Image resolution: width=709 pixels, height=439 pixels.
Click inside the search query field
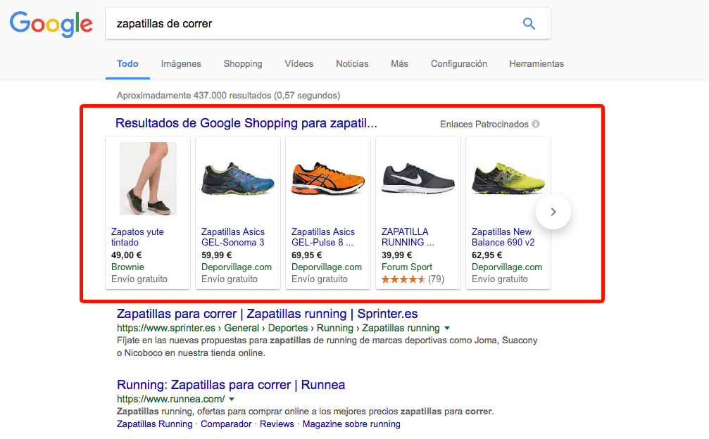click(282, 23)
